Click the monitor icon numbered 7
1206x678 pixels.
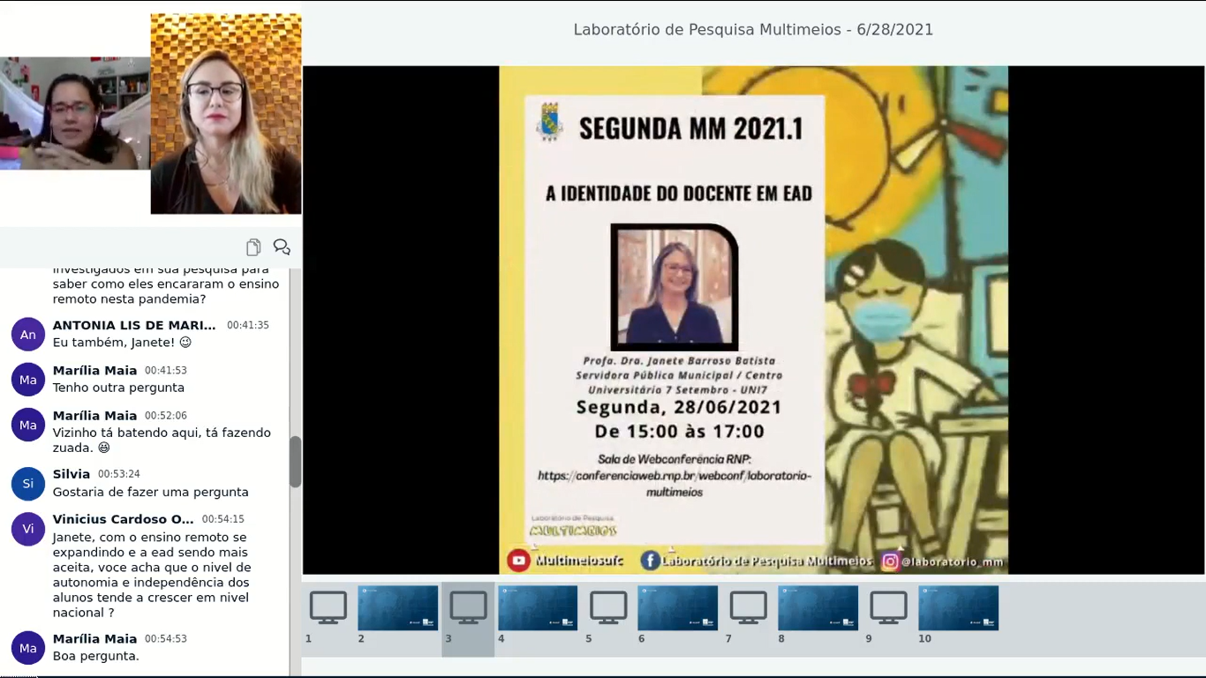tap(748, 608)
